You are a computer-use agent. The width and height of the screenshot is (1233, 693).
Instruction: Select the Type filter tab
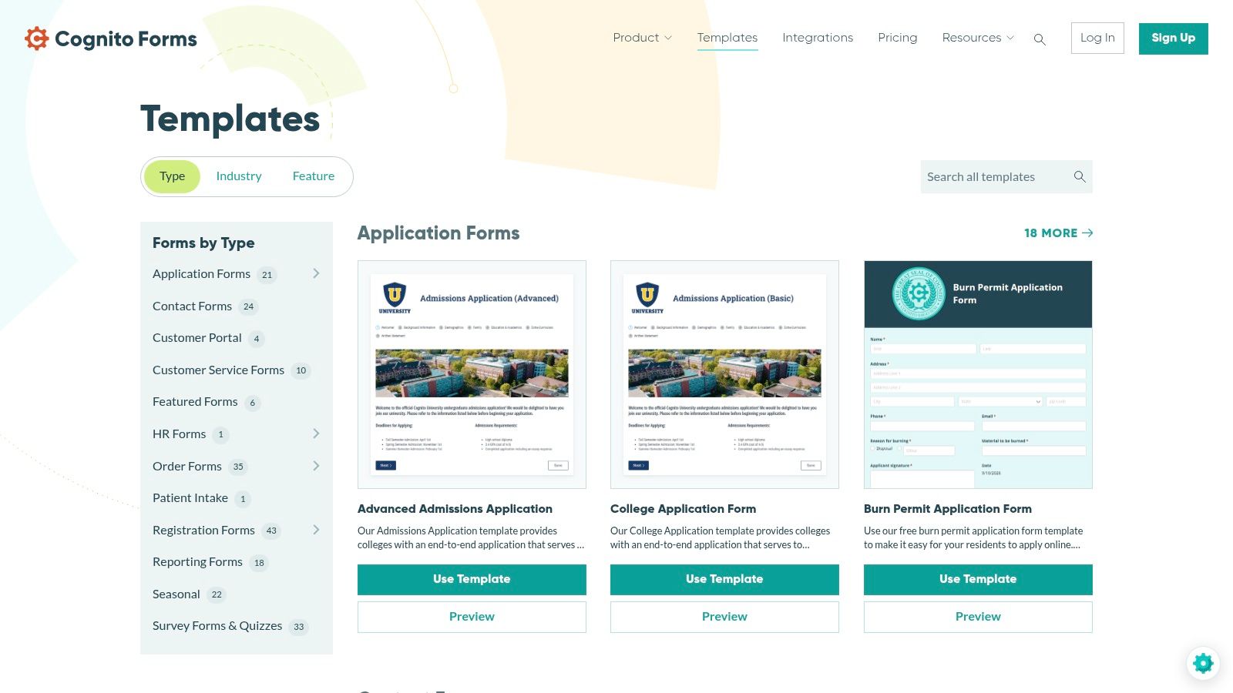172,176
